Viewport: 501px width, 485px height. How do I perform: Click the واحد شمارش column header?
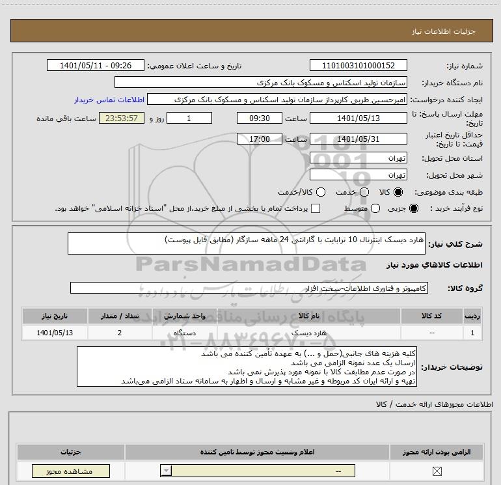pyautogui.click(x=185, y=316)
